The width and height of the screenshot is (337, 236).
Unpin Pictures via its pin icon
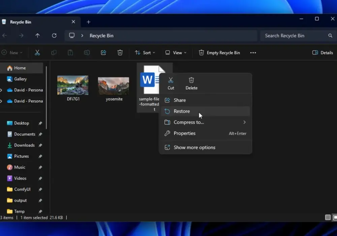point(40,156)
